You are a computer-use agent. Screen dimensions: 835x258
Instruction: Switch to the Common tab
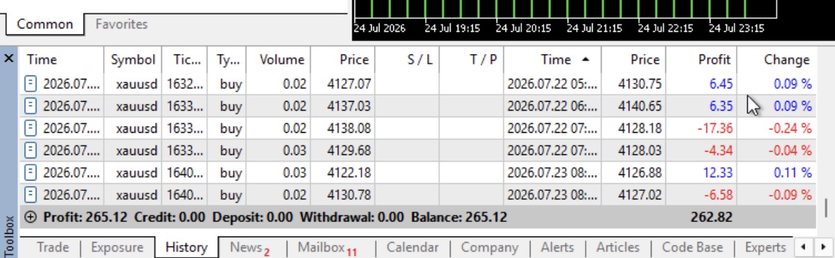click(45, 24)
